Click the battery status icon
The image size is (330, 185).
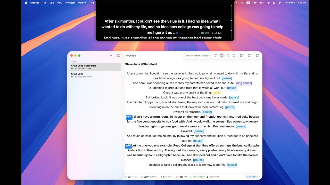click(x=262, y=3)
